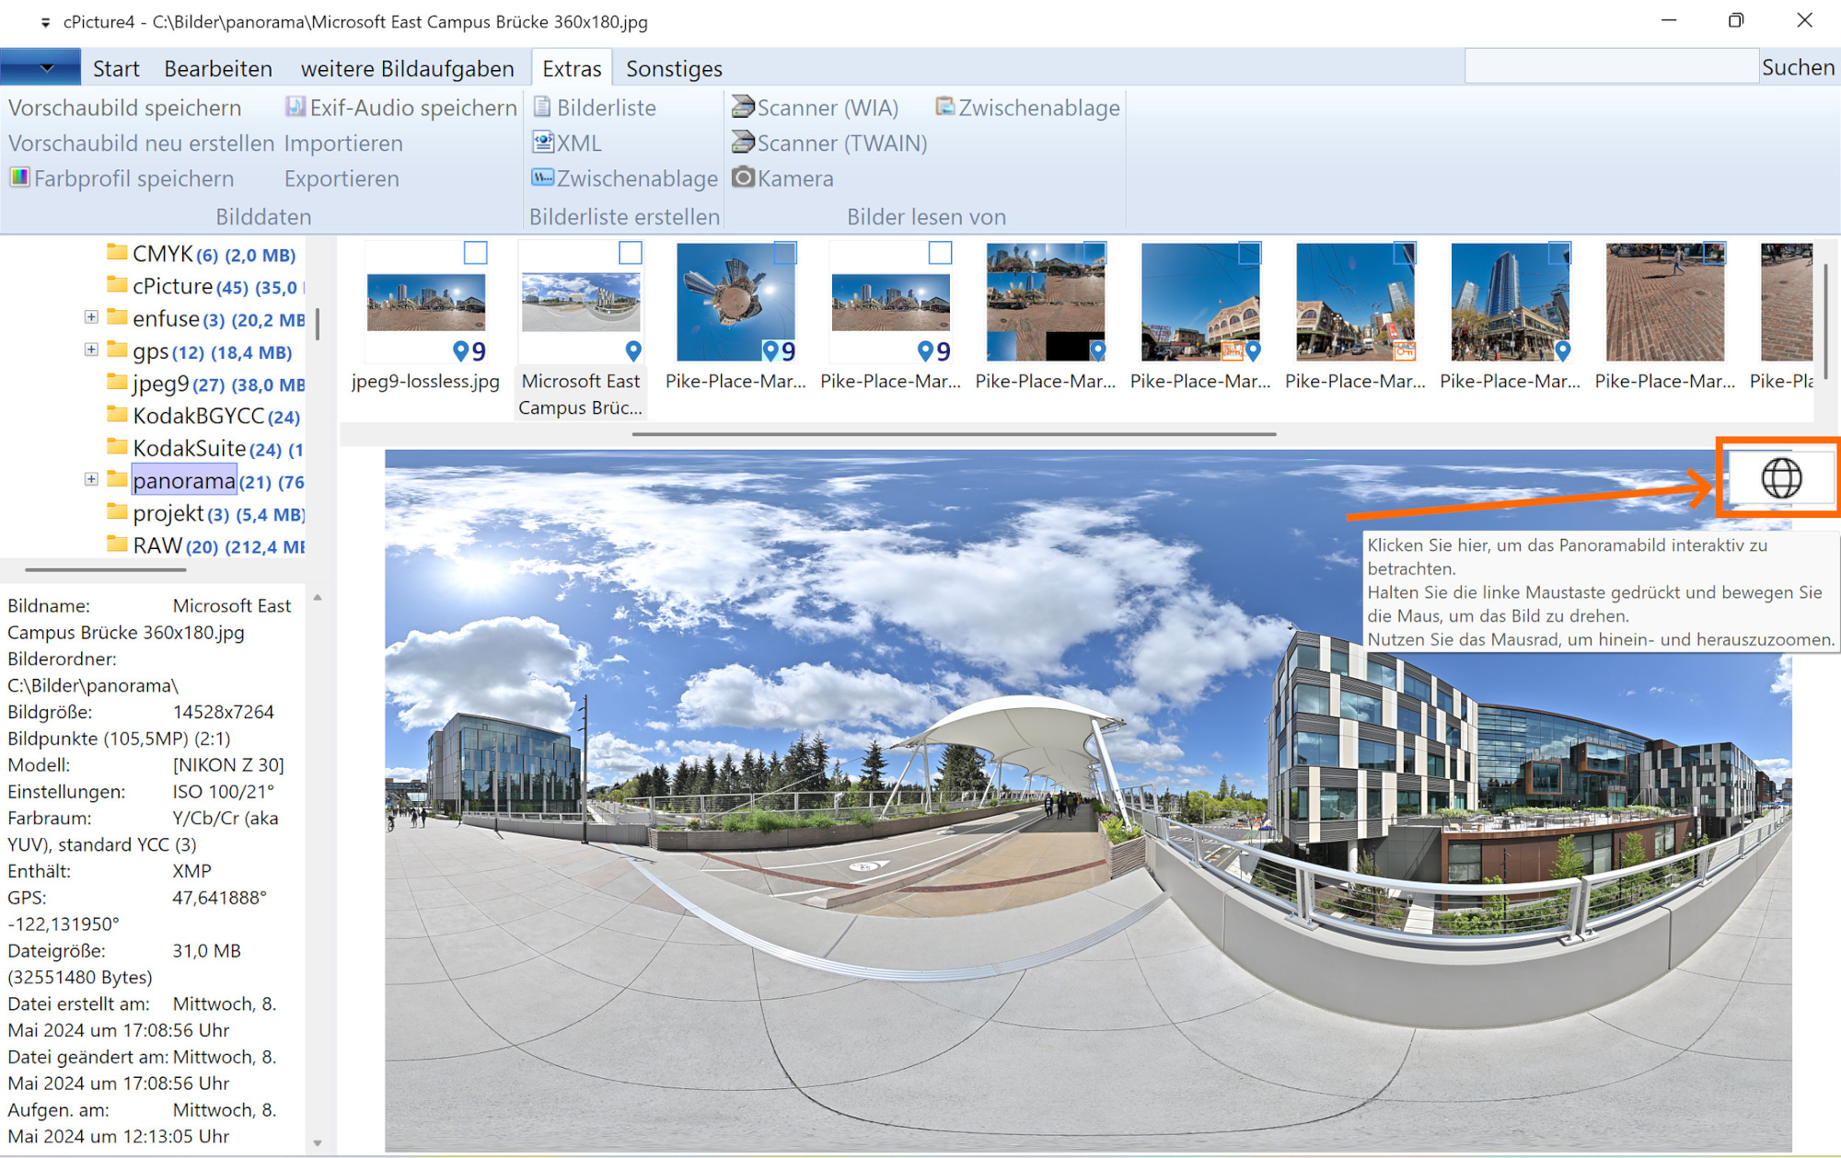1841x1158 pixels.
Task: Click Vorschaubild neu erstellen
Action: (141, 143)
